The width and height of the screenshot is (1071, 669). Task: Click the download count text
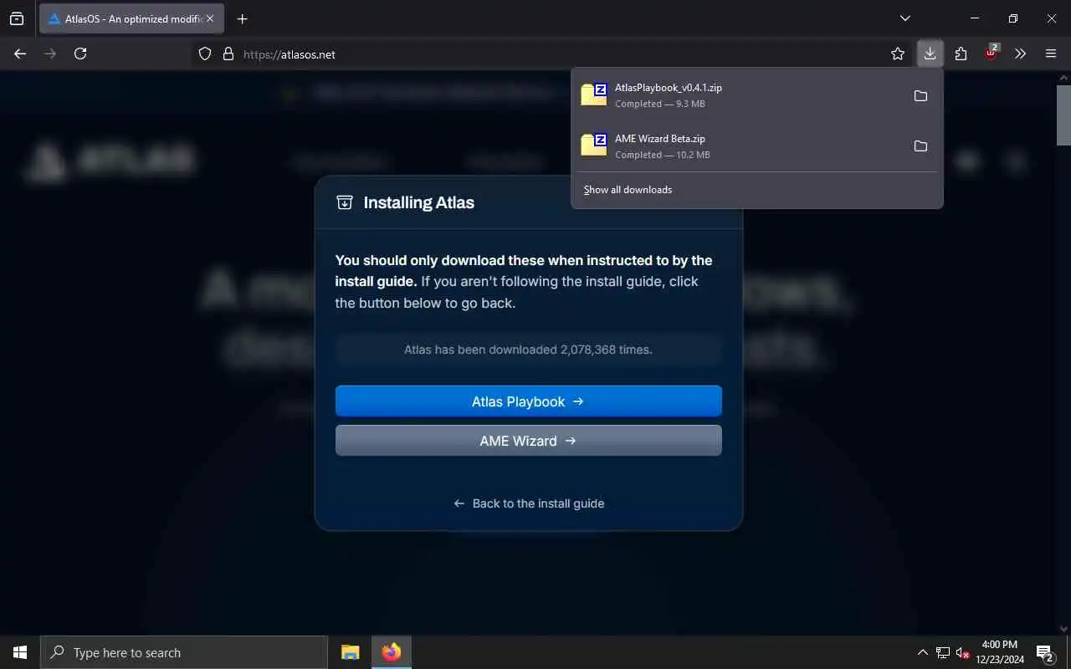tap(528, 350)
